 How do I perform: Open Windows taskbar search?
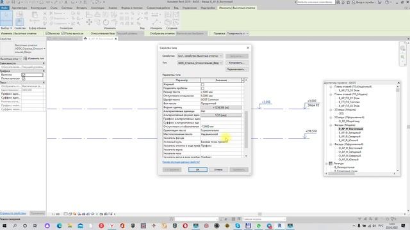tap(15, 226)
